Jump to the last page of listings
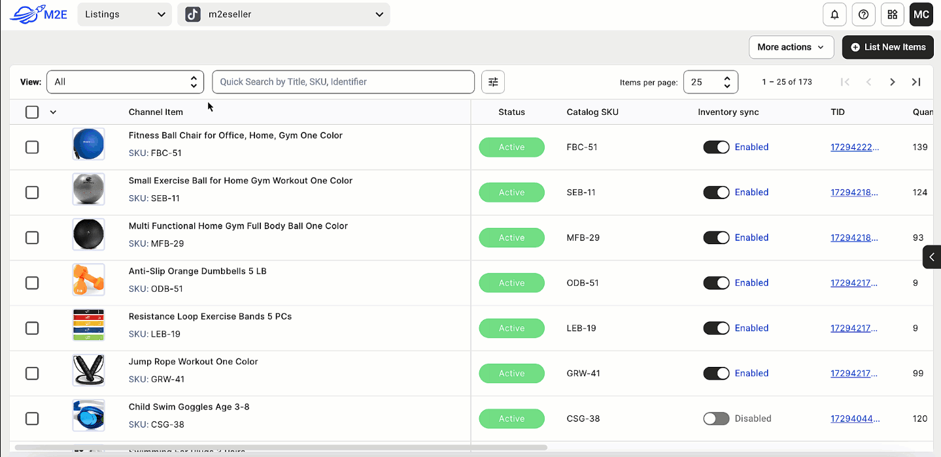941x457 pixels. point(916,82)
